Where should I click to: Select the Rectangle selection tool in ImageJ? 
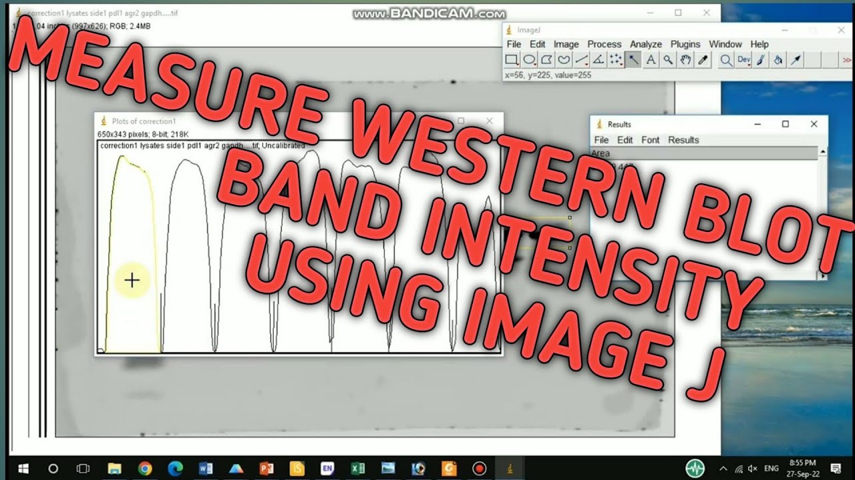point(512,60)
